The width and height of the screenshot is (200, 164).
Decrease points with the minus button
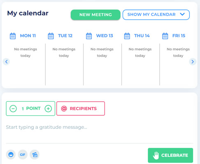tap(13, 109)
